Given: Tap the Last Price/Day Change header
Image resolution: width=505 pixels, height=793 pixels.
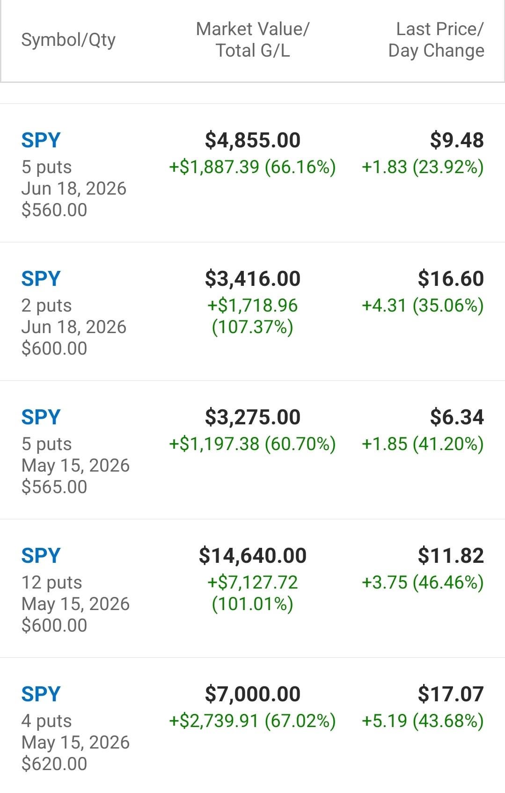Looking at the screenshot, I should pos(436,40).
